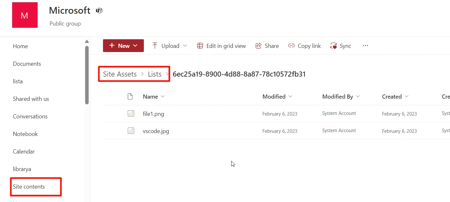The height and width of the screenshot is (202, 450).
Task: Click the Edit in grid view icon
Action: coord(200,46)
